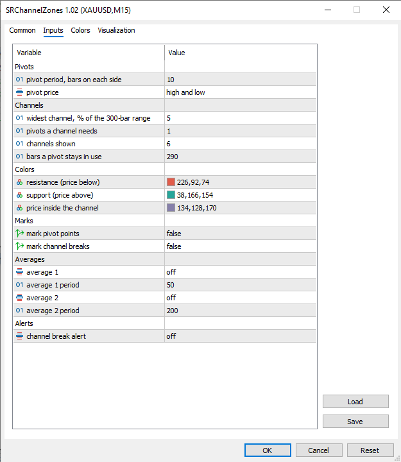401x462 pixels.
Task: Pick the support color swatch 38,166,154
Action: click(171, 195)
